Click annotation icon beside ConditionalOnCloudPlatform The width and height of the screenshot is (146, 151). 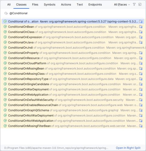point(5,63)
